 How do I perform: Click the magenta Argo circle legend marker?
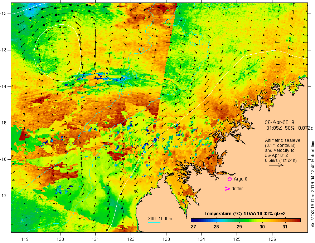click(x=229, y=179)
